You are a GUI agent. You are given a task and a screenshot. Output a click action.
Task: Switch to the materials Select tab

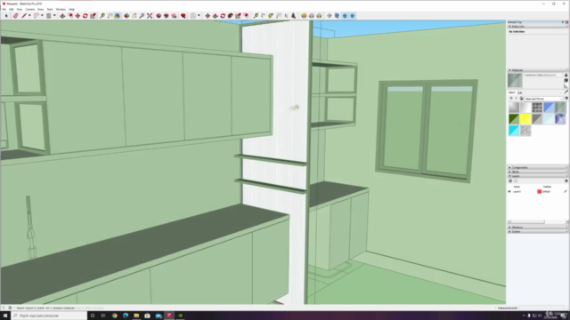click(511, 92)
